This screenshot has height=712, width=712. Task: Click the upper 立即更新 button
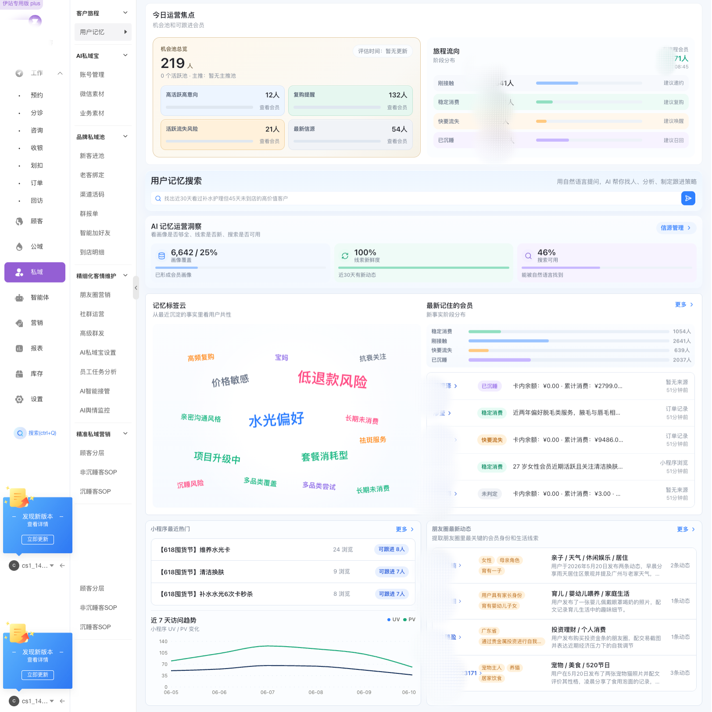tap(38, 540)
